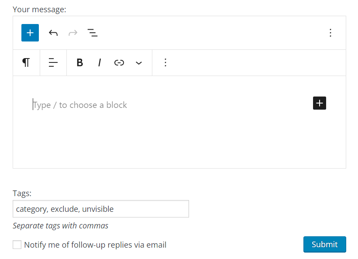Click the black inline block inserter
Image resolution: width=358 pixels, height=259 pixels.
coord(319,103)
